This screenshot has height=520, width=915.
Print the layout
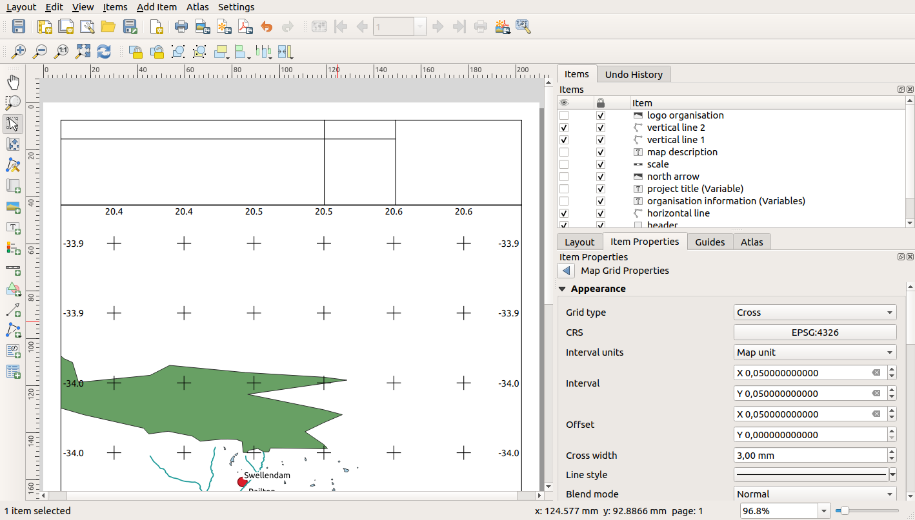180,26
